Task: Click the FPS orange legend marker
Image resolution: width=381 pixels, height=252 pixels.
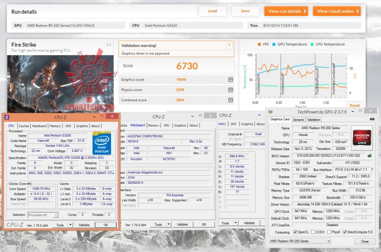Action: 259,44
